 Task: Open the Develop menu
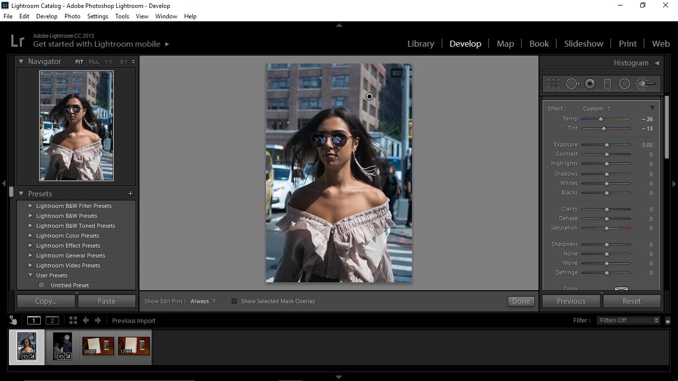[47, 16]
